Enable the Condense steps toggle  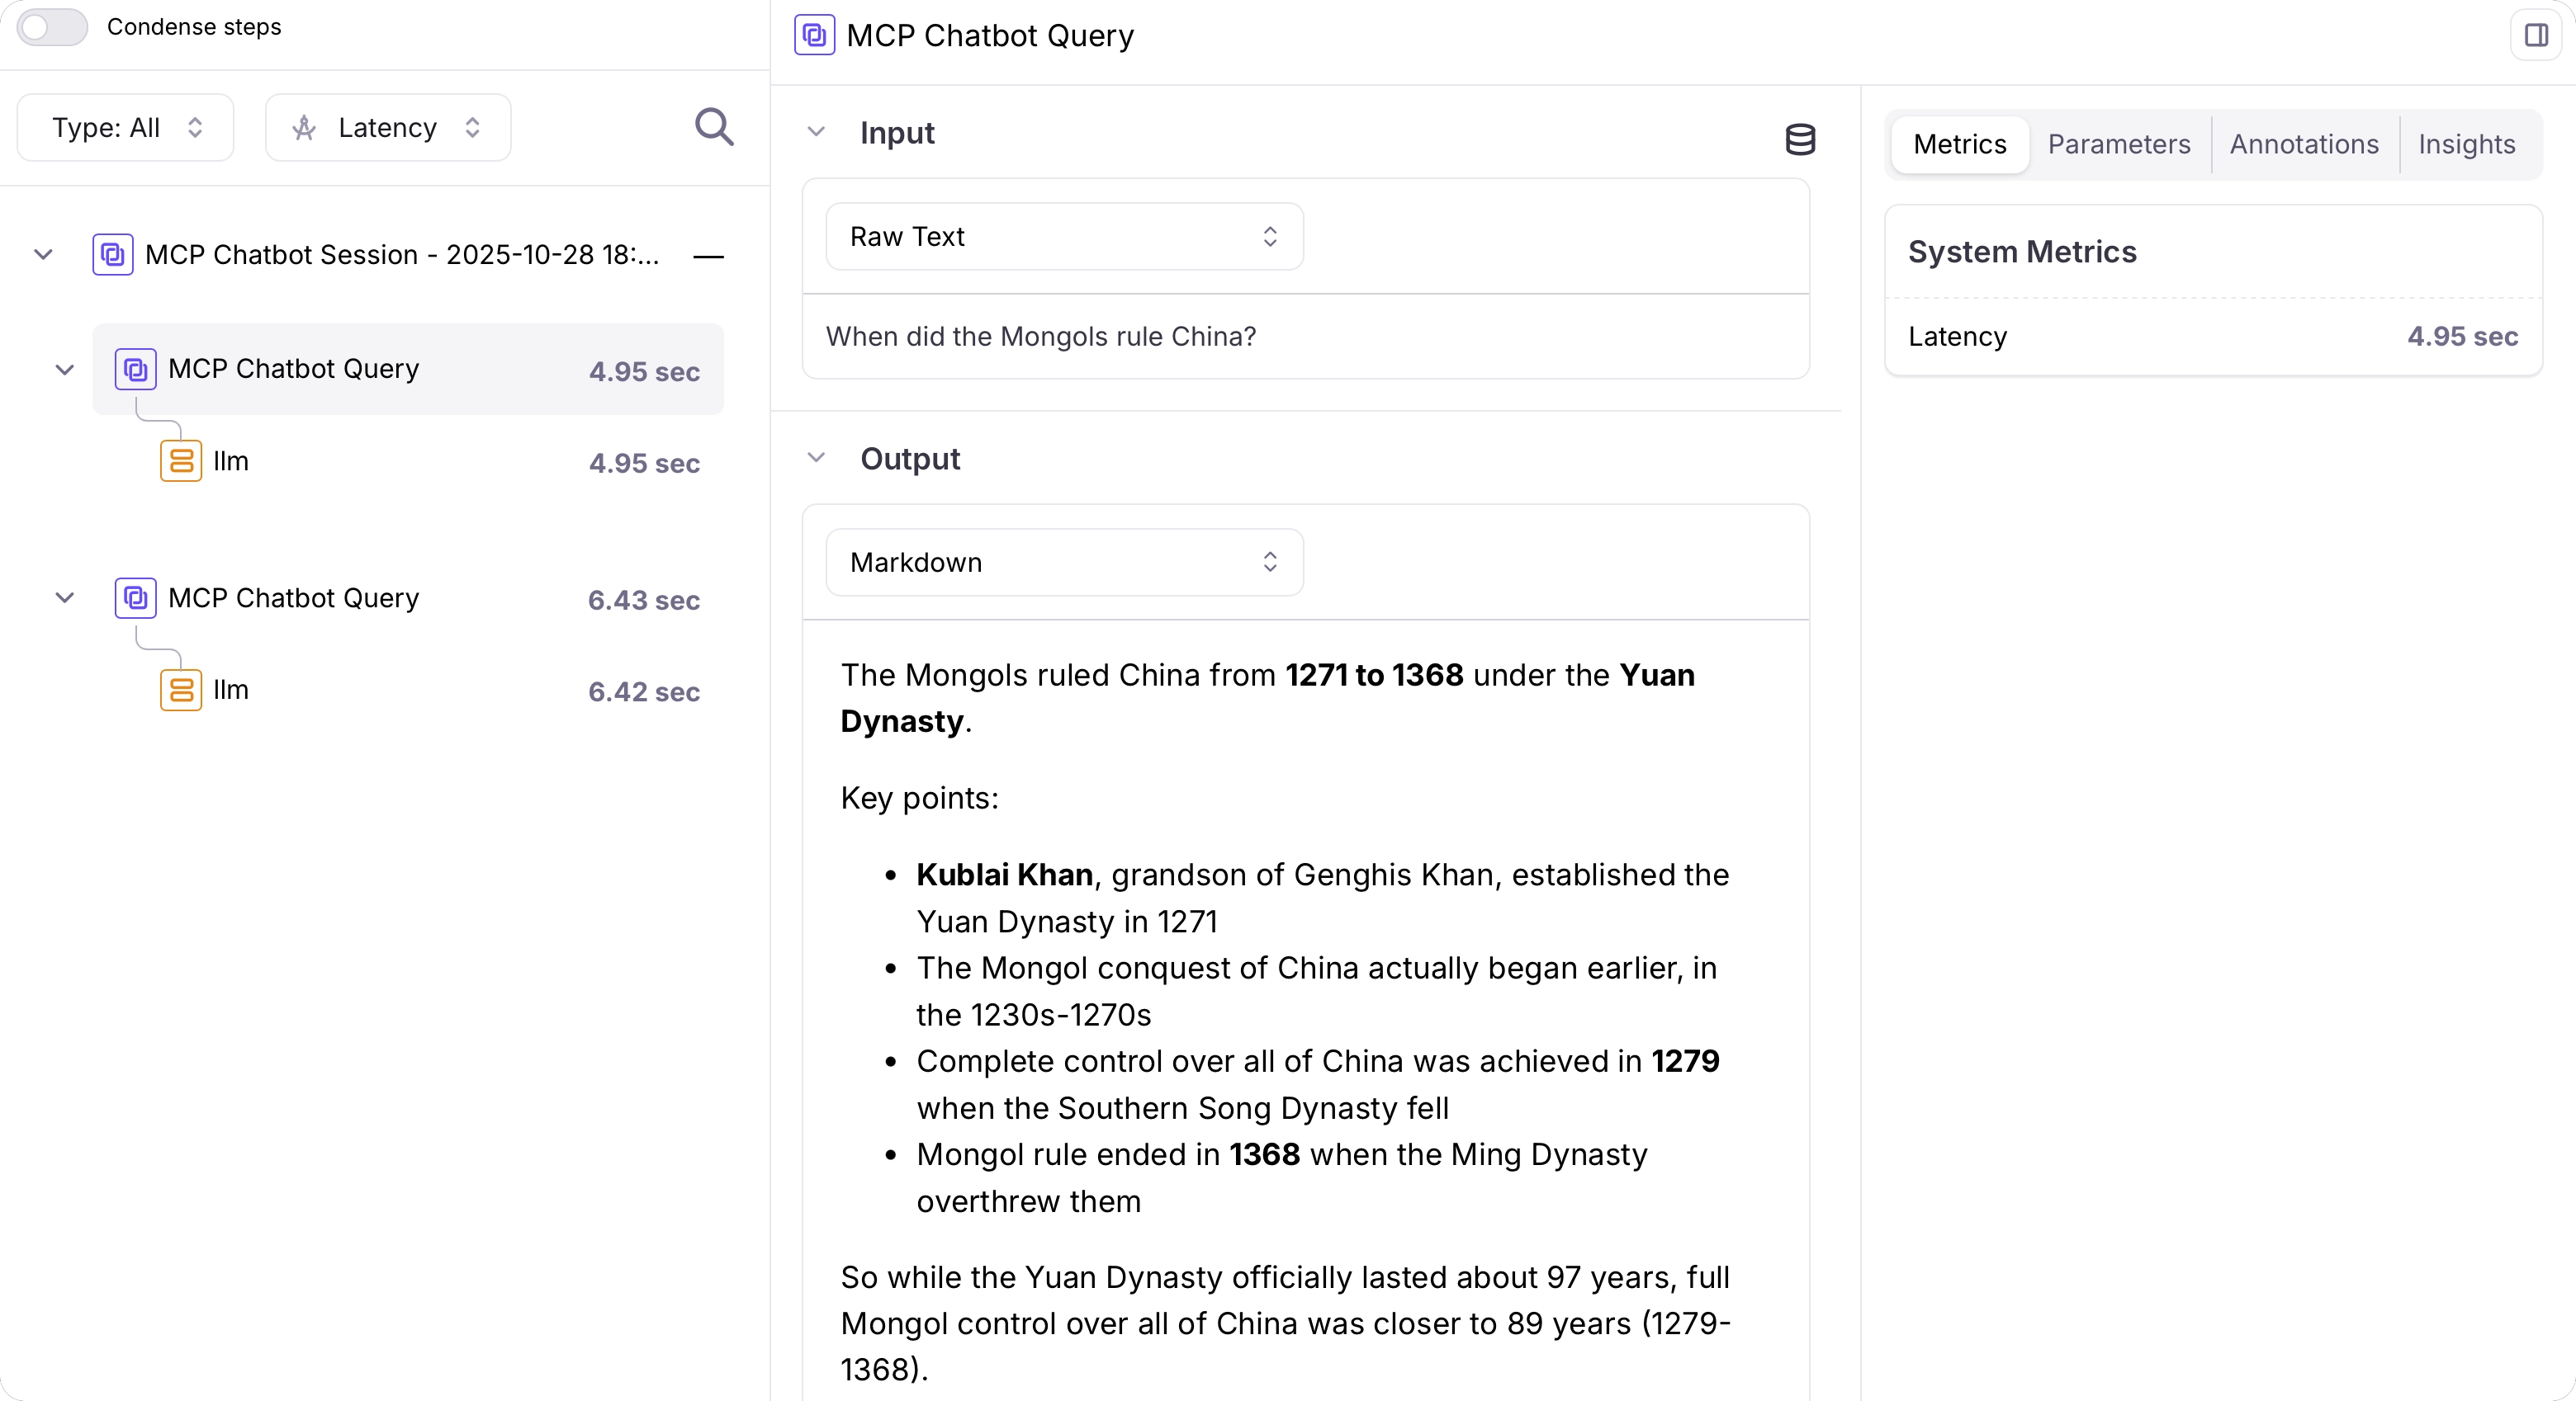click(x=52, y=27)
